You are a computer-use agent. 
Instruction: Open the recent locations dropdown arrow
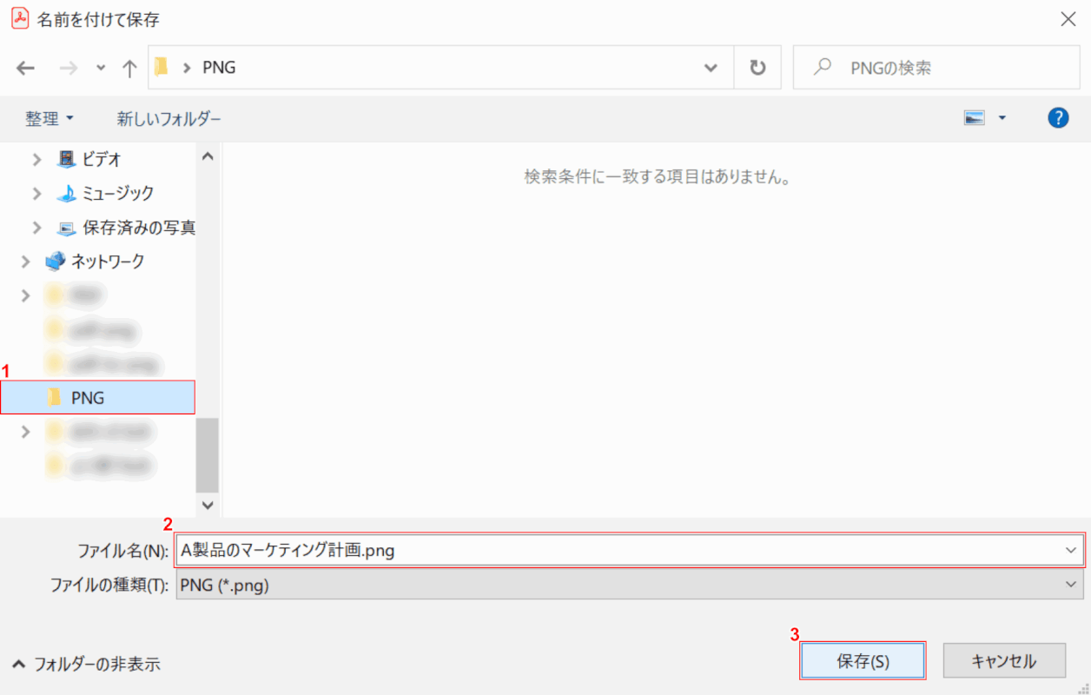pos(101,68)
